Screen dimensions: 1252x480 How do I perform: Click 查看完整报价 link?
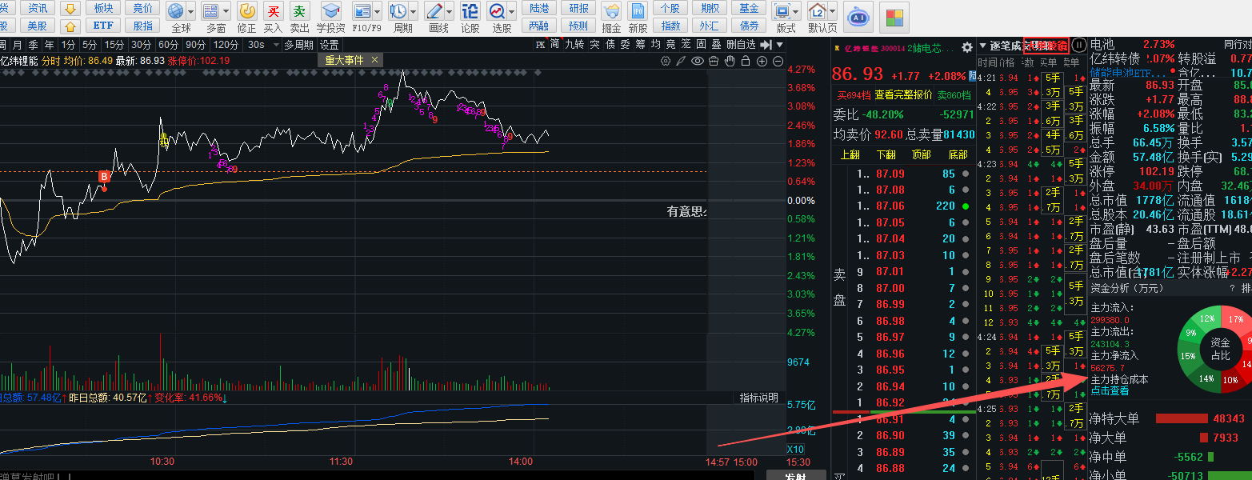[903, 94]
